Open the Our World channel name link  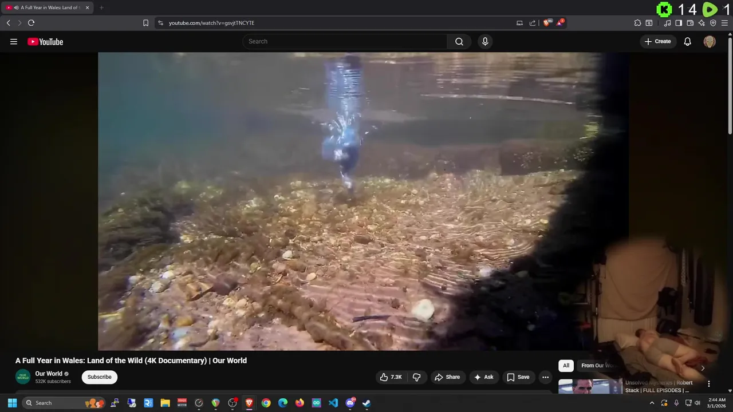(x=49, y=374)
